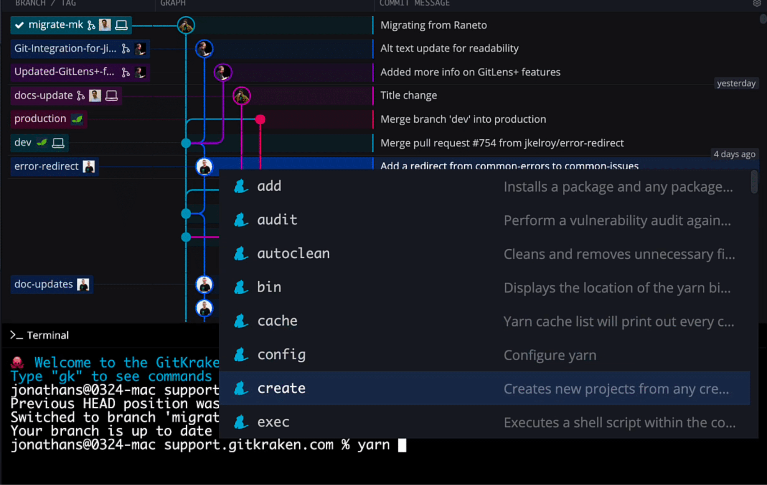The width and height of the screenshot is (767, 485).
Task: Click the pull request icon on Updated-GitLens+ branch
Action: (x=125, y=72)
